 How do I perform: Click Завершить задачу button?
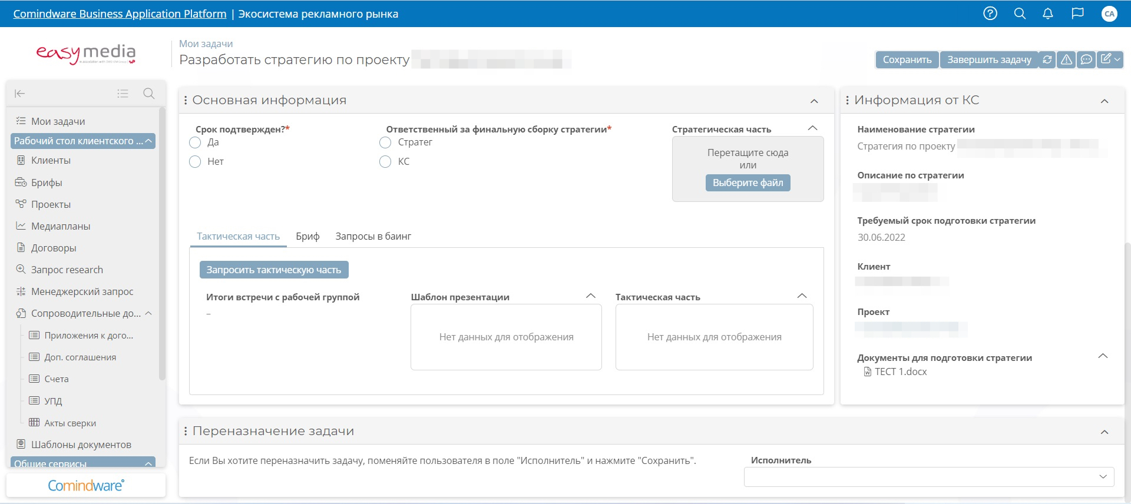pyautogui.click(x=989, y=59)
